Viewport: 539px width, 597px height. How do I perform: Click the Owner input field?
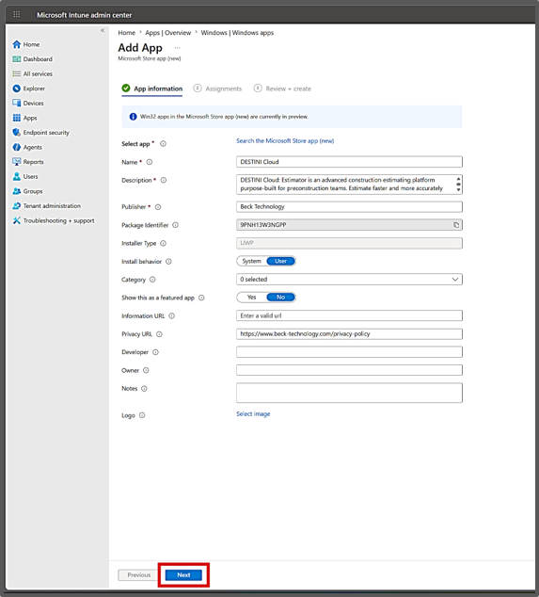click(349, 370)
